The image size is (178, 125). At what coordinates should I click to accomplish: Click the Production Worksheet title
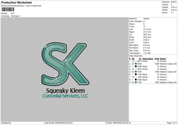[16, 2]
